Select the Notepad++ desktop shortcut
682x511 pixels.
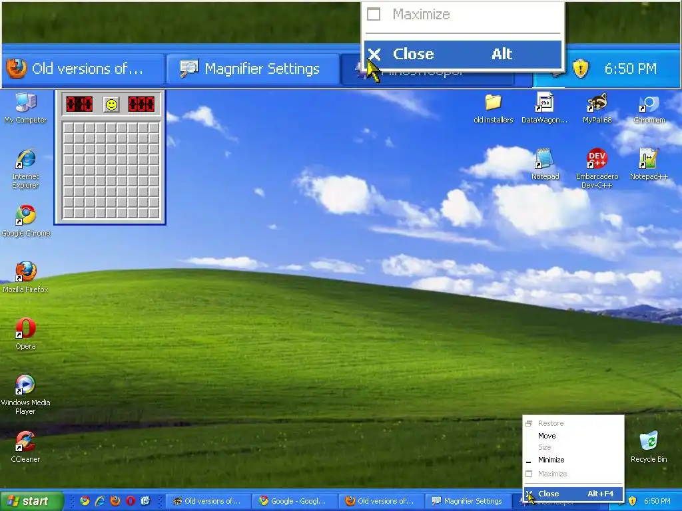pos(649,164)
